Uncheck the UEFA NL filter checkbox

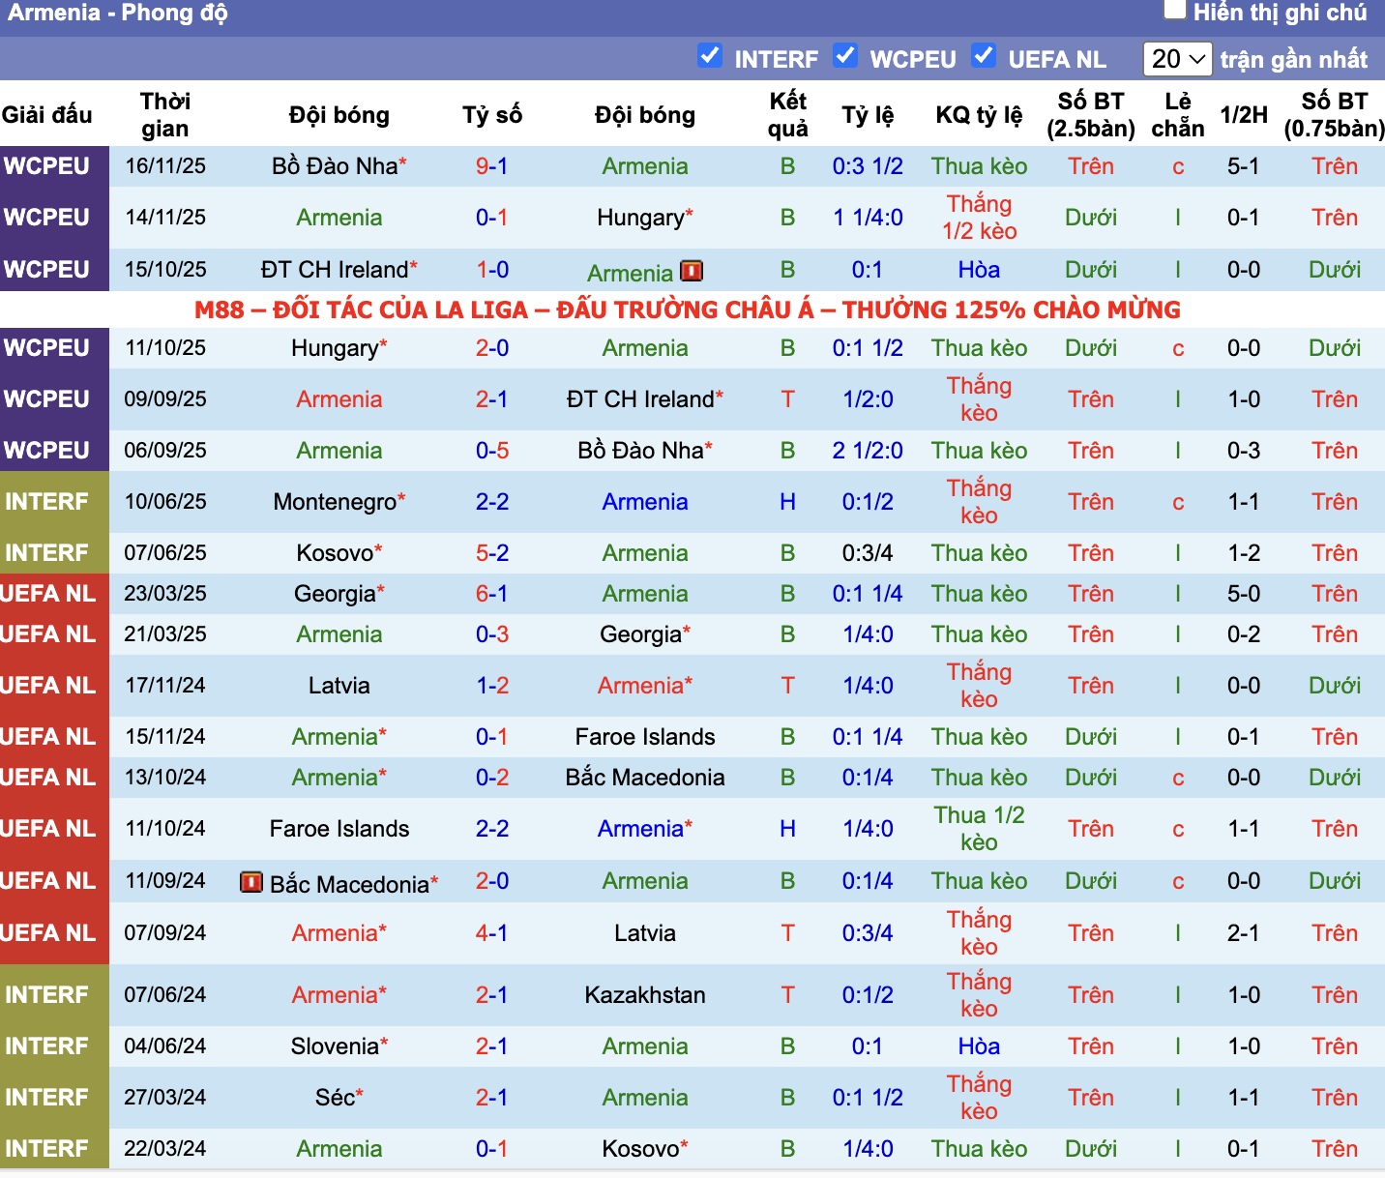984,56
